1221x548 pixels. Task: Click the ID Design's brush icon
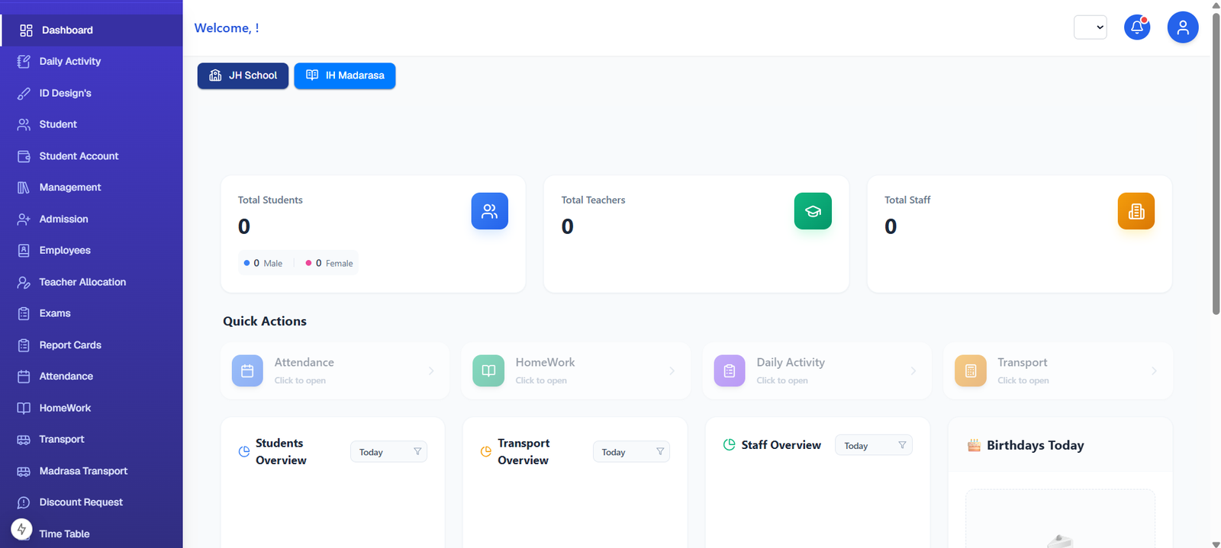(24, 93)
